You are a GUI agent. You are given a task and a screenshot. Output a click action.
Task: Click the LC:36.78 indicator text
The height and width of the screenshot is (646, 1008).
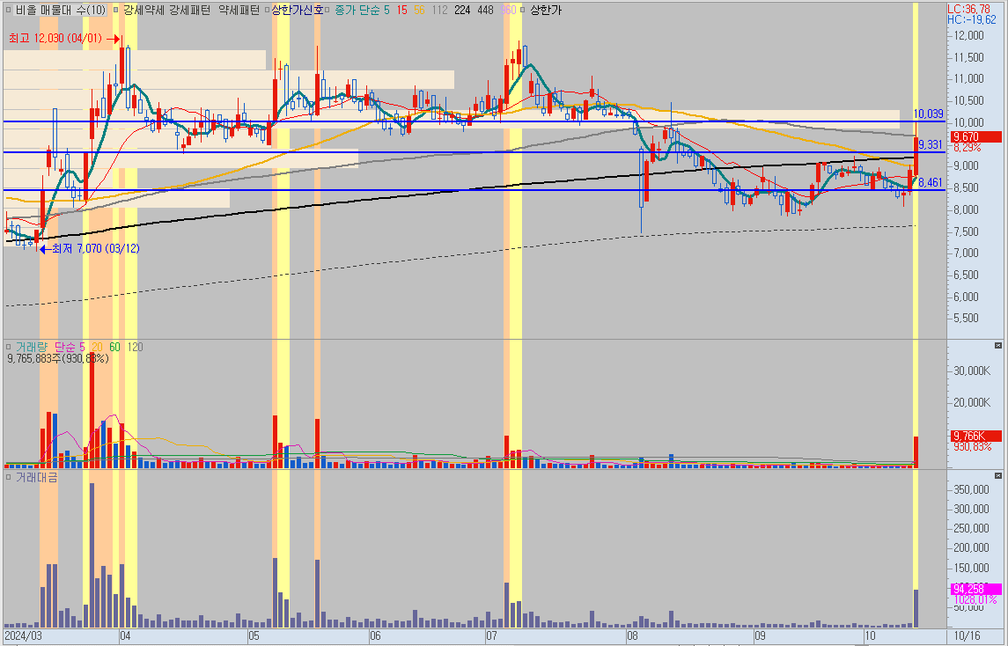tap(968, 9)
